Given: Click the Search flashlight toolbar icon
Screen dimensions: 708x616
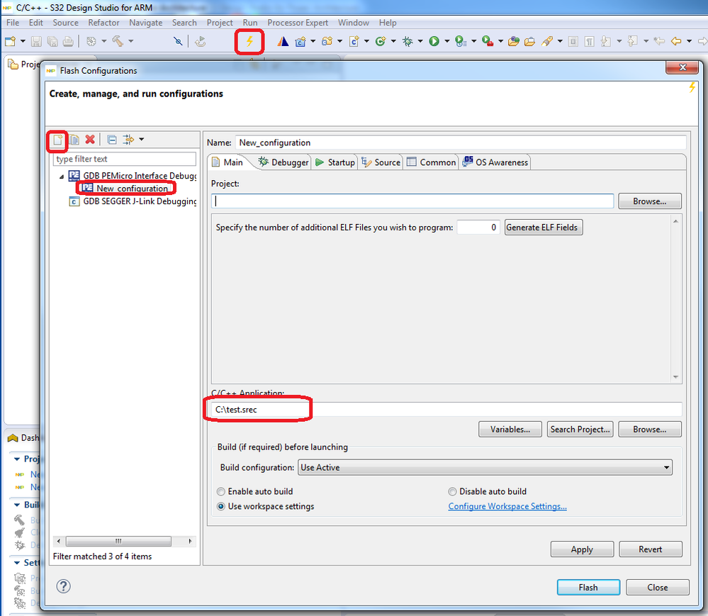Looking at the screenshot, I should pos(547,42).
